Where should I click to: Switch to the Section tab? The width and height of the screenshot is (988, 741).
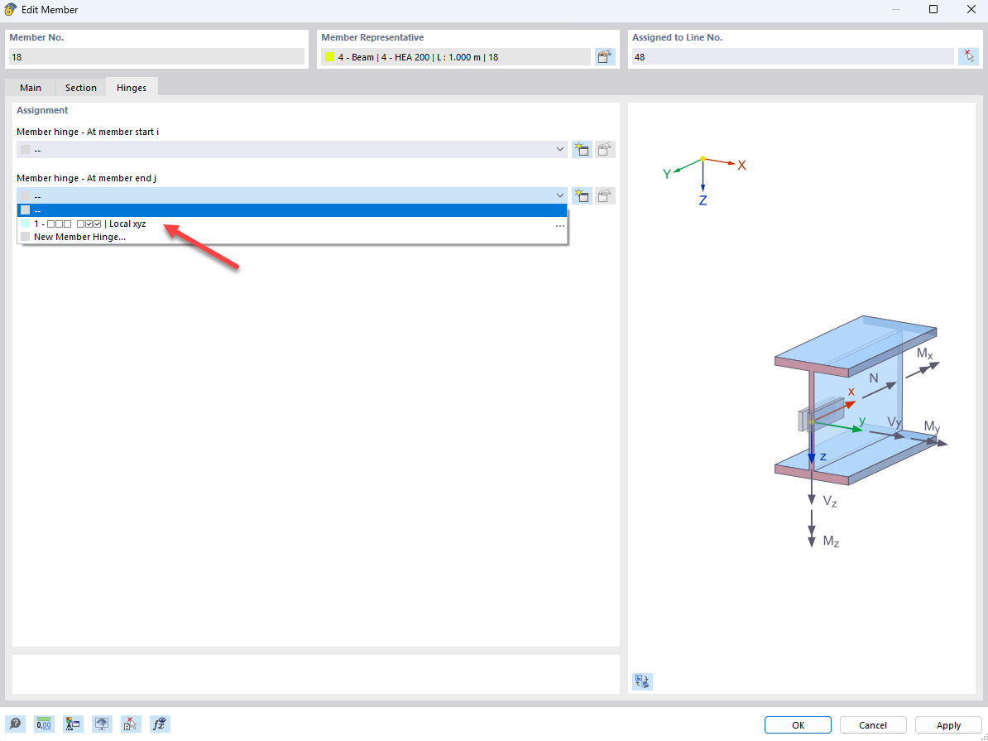coord(80,88)
